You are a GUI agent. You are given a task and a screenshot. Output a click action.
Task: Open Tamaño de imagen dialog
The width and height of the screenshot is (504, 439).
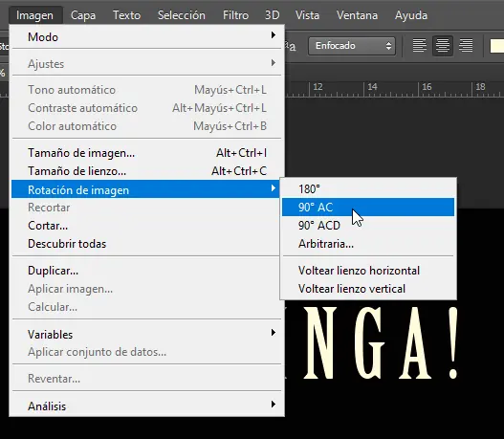pyautogui.click(x=146, y=153)
